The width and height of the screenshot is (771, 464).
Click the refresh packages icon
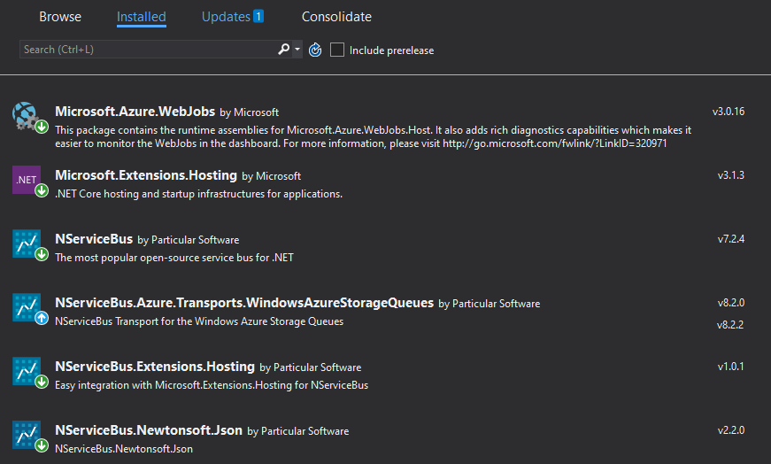(315, 50)
